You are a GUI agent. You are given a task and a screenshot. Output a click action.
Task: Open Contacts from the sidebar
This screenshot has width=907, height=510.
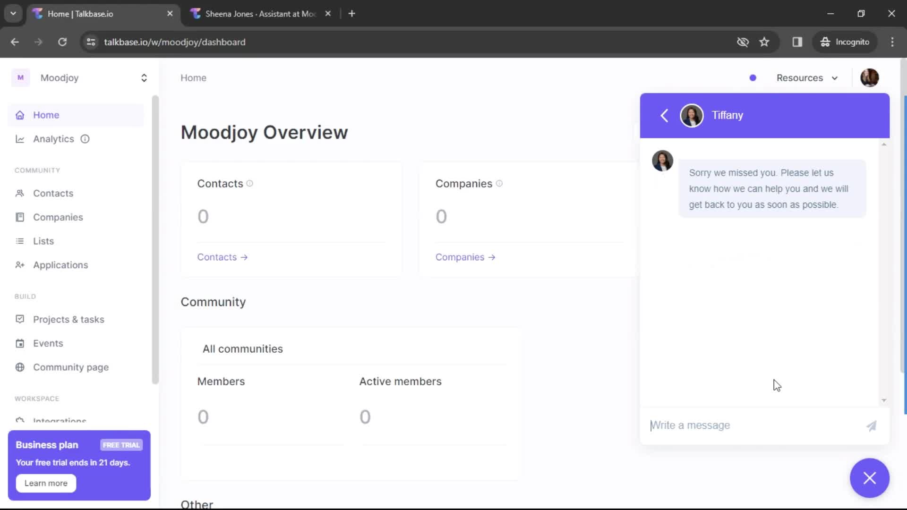click(x=53, y=193)
